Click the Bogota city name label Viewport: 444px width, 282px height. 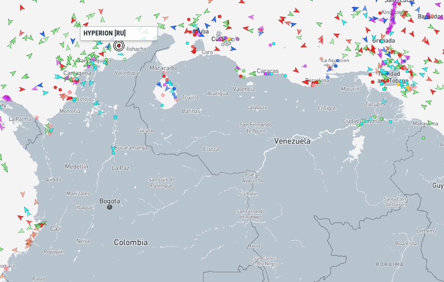[x=110, y=201]
